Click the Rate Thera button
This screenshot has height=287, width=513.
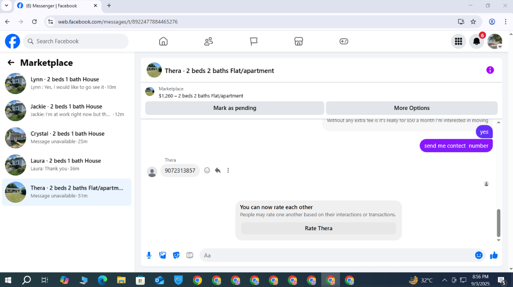(x=318, y=228)
